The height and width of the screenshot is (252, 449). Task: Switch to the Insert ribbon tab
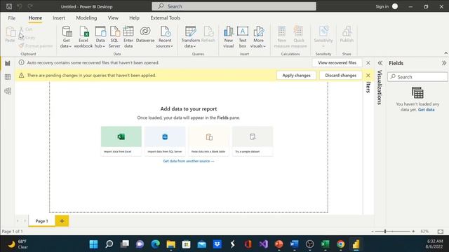tap(59, 17)
